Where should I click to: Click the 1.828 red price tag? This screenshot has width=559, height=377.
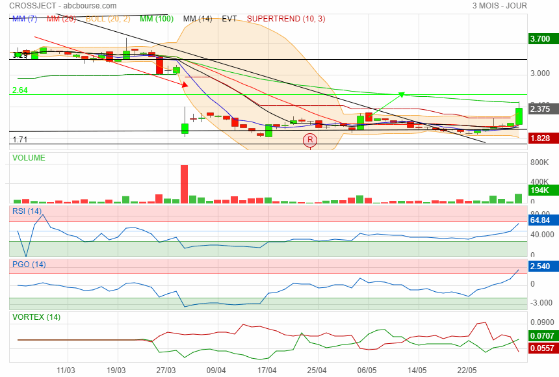pyautogui.click(x=543, y=138)
